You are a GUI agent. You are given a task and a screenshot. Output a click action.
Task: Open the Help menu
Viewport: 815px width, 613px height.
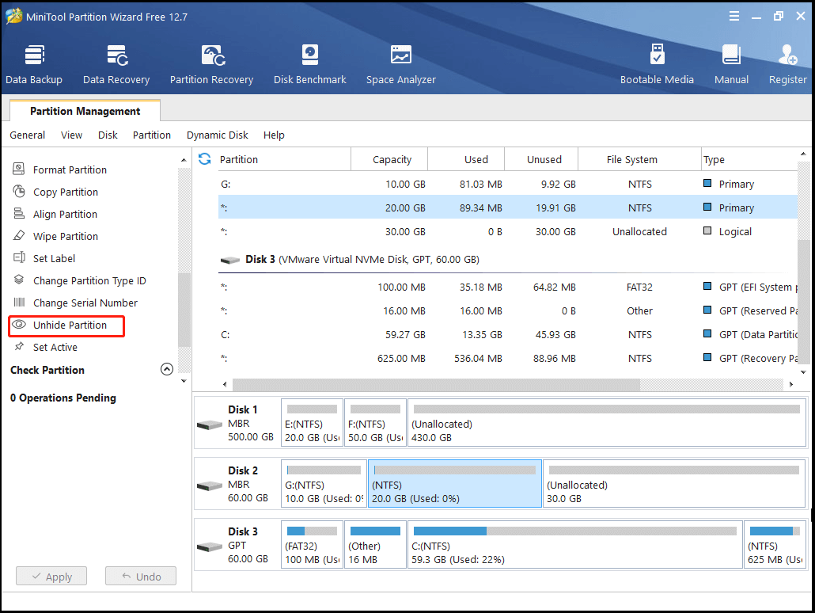tap(274, 135)
